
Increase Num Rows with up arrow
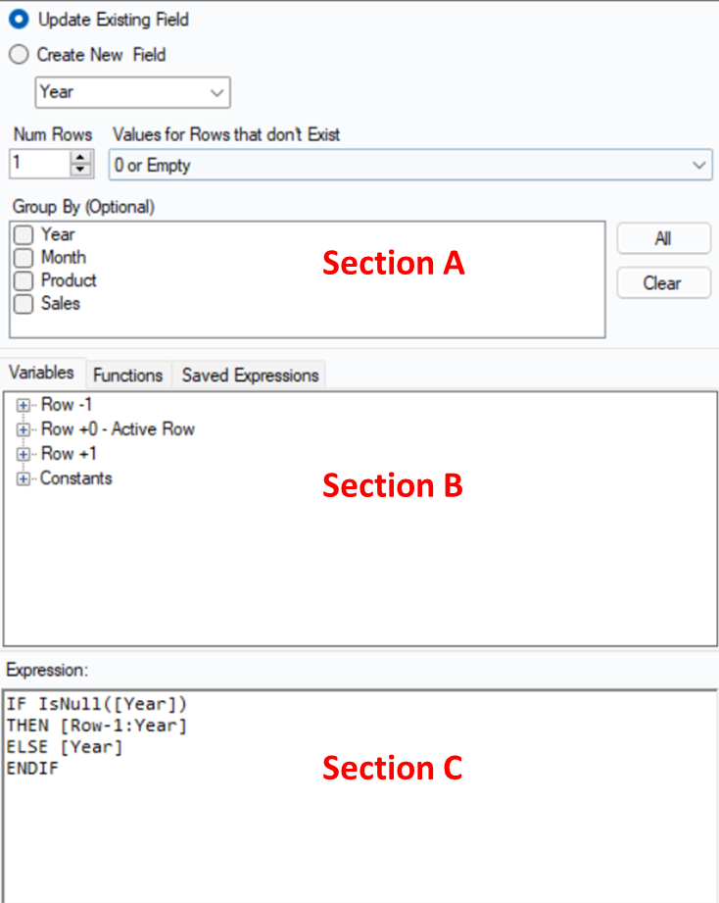point(81,158)
